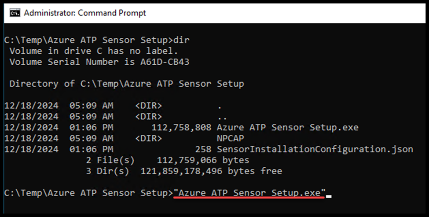Click the underlined quoted setup command
This screenshot has width=429, height=217.
(x=249, y=193)
